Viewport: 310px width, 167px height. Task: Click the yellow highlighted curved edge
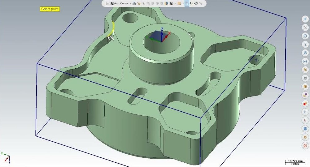pyautogui.click(x=112, y=29)
